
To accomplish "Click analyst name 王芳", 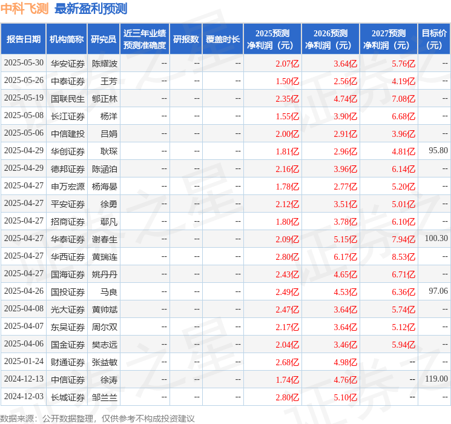I will (x=109, y=81).
